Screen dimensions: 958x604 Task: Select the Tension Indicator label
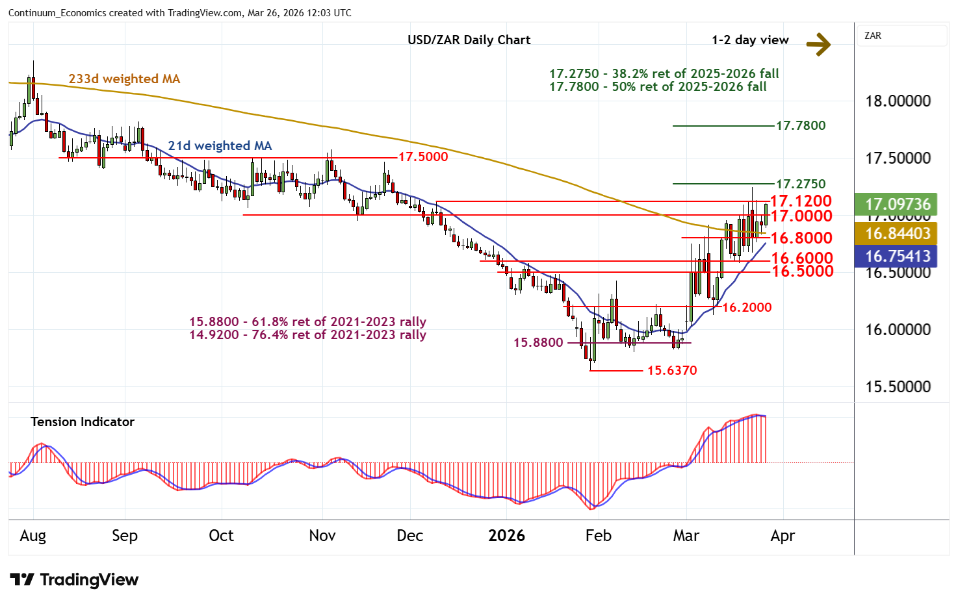pyautogui.click(x=83, y=422)
